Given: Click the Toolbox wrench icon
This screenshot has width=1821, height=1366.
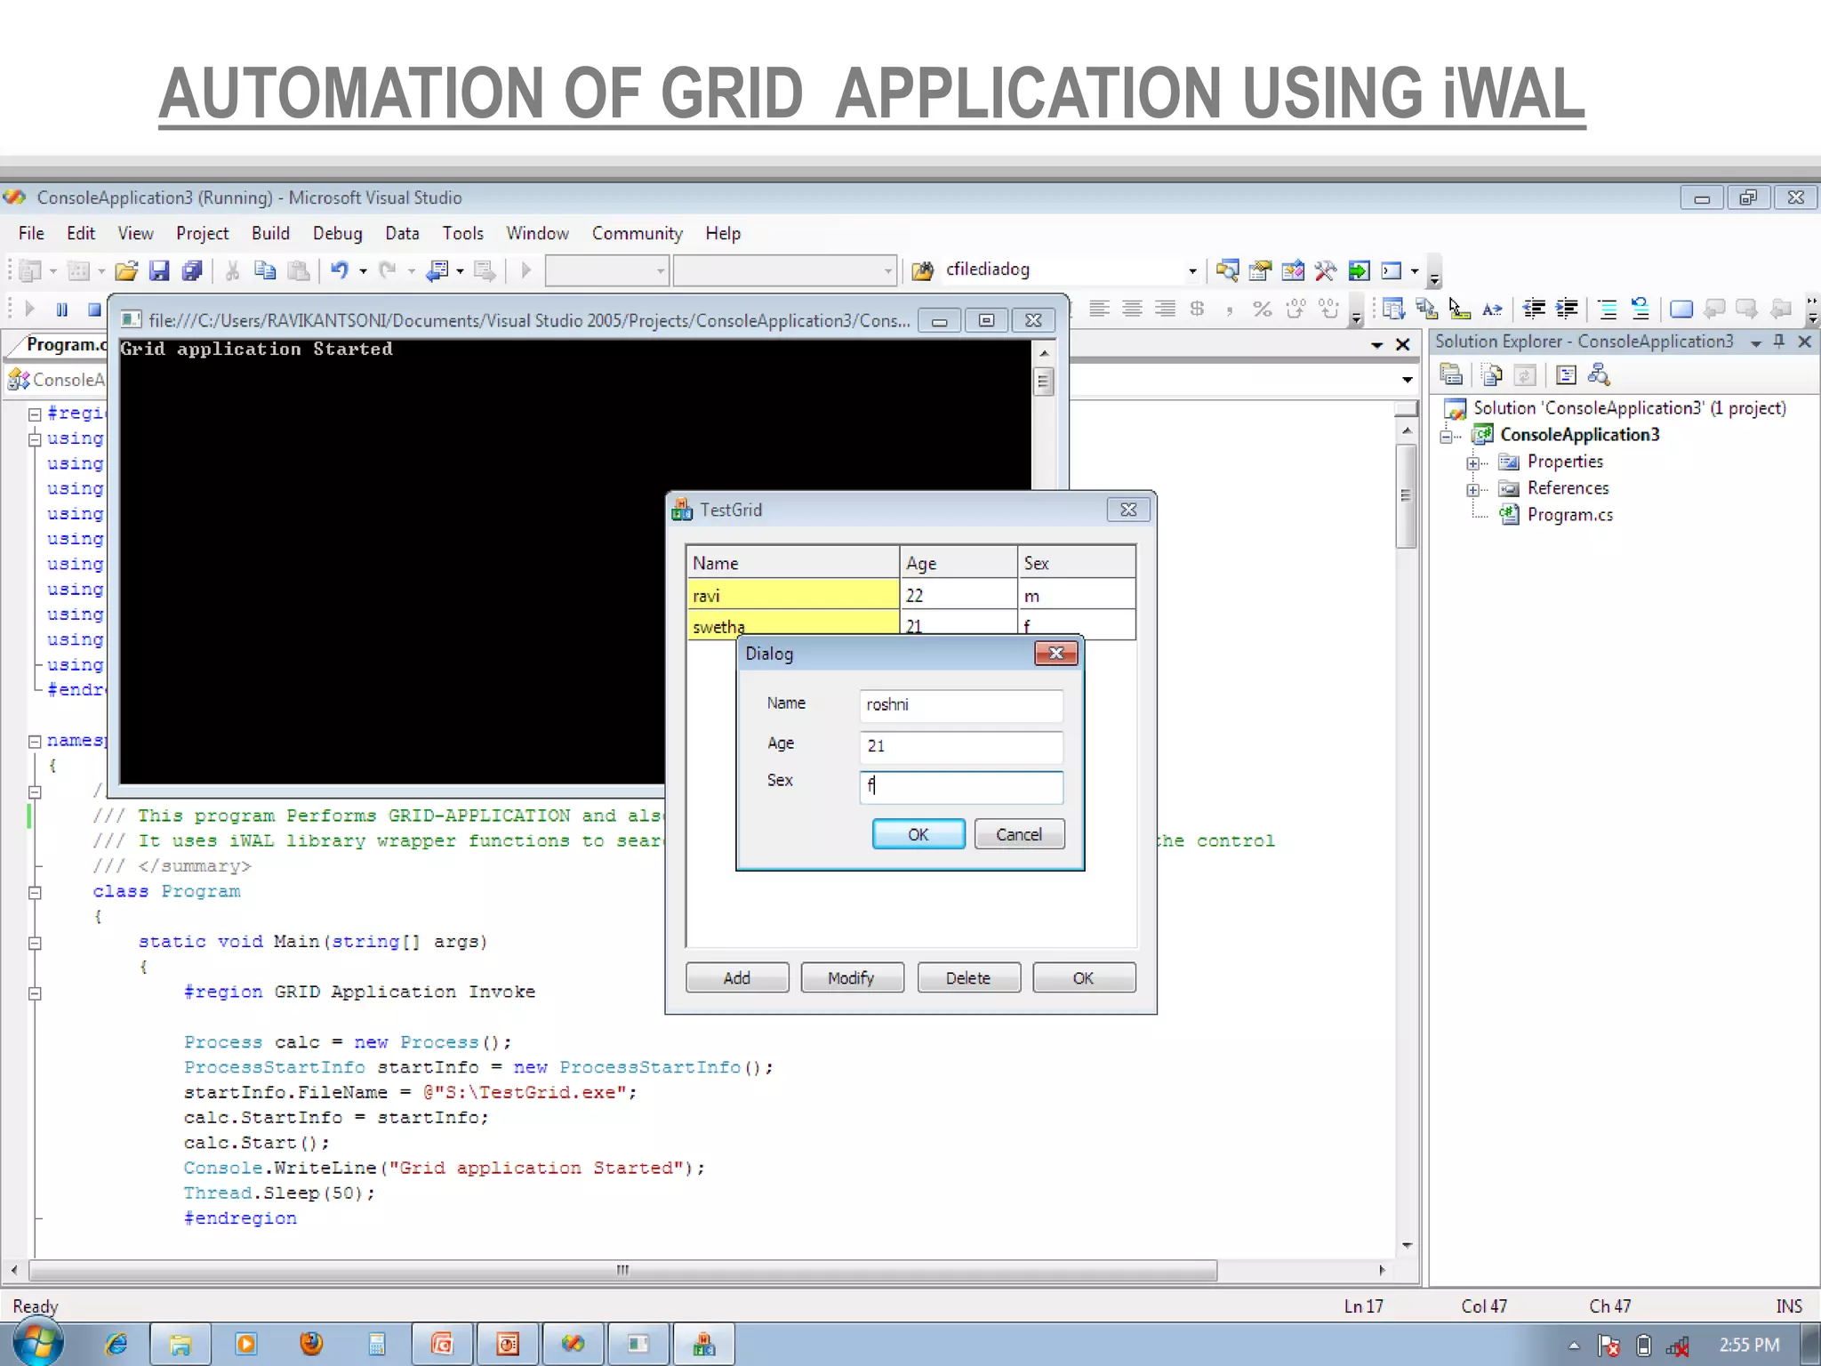Looking at the screenshot, I should [1325, 270].
